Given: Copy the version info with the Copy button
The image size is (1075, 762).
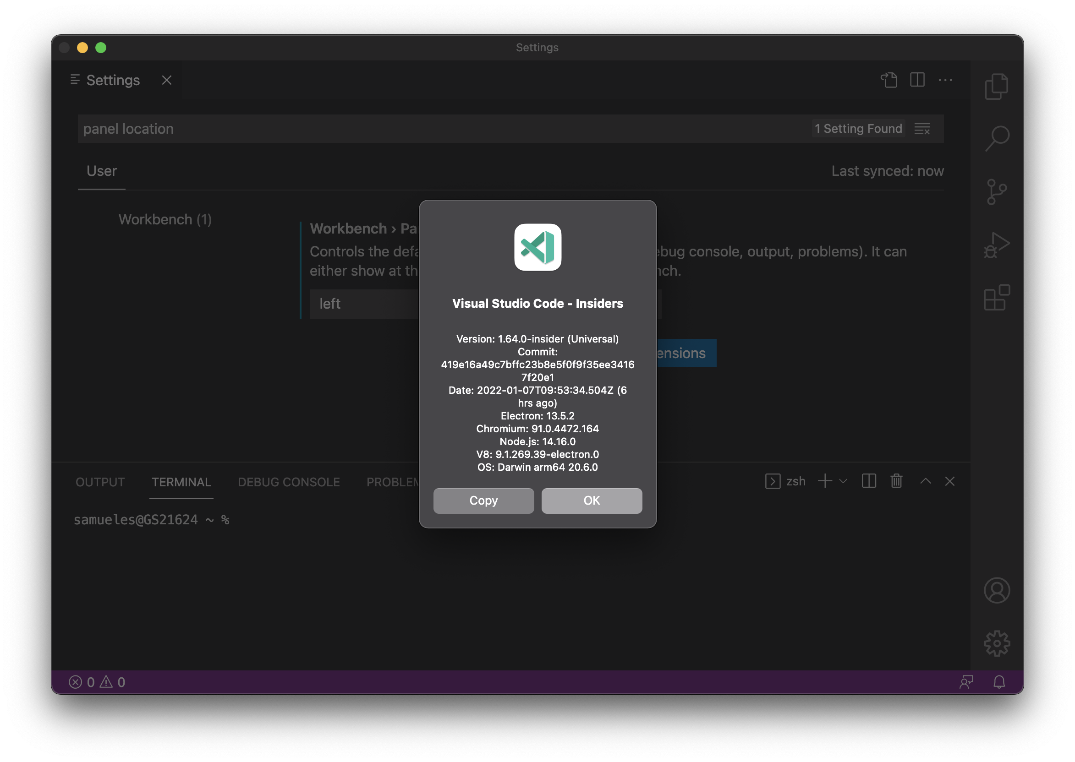Looking at the screenshot, I should point(483,500).
